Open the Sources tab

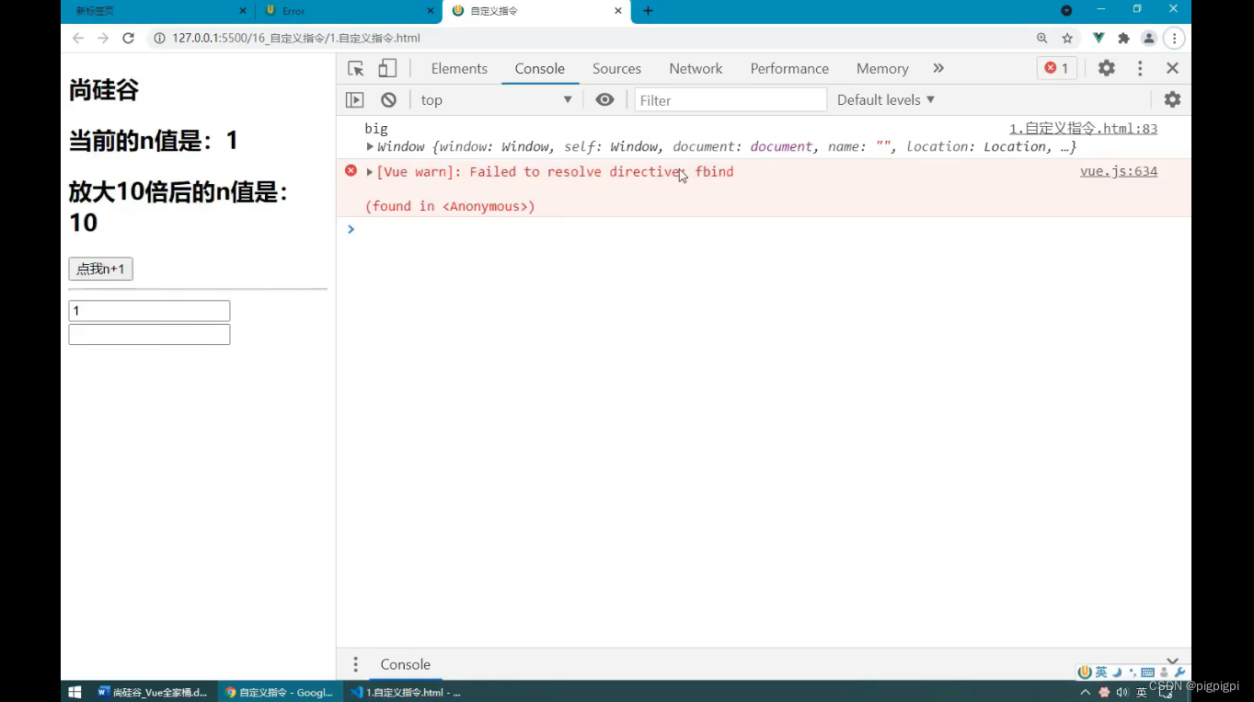(x=616, y=68)
